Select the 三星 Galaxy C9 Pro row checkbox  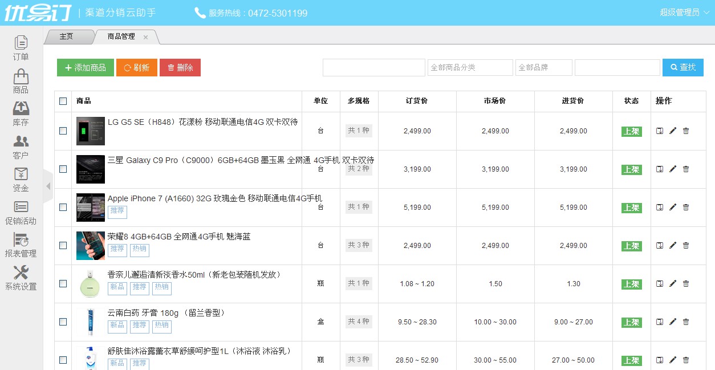click(63, 169)
